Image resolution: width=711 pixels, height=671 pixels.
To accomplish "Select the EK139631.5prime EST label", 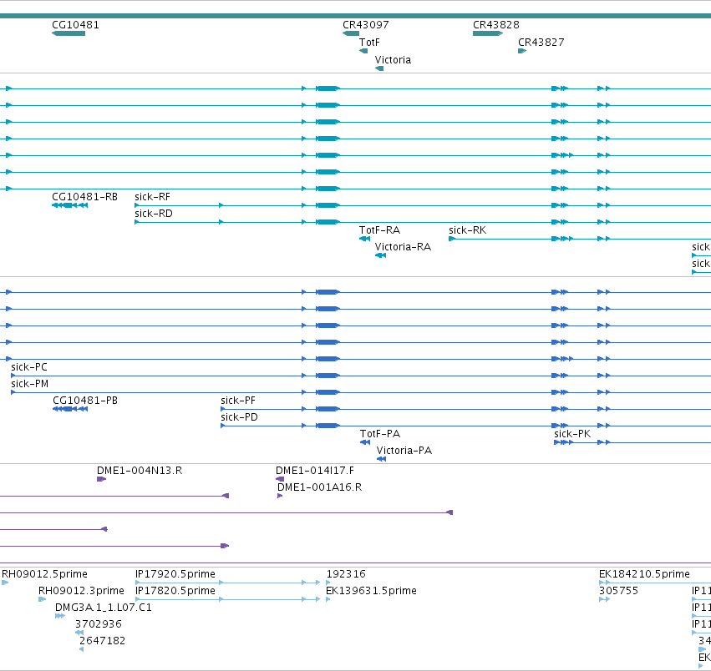I will (371, 591).
